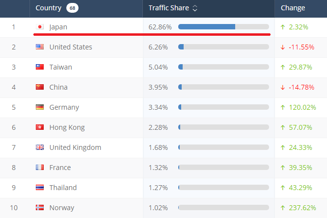
Task: Click the Germany flag icon
Action: click(x=40, y=107)
